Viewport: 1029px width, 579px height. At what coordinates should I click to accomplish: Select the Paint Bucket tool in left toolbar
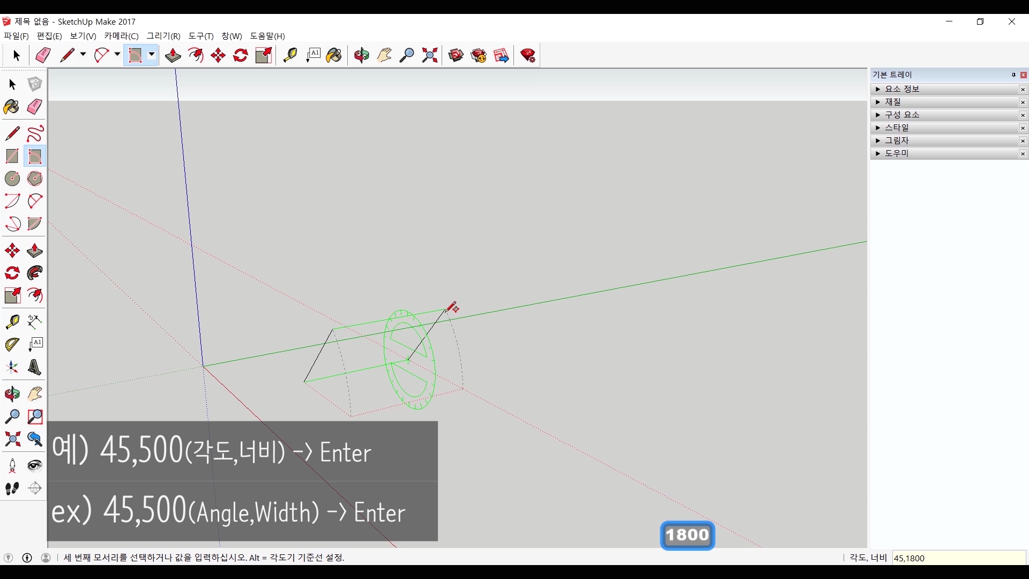click(x=12, y=107)
